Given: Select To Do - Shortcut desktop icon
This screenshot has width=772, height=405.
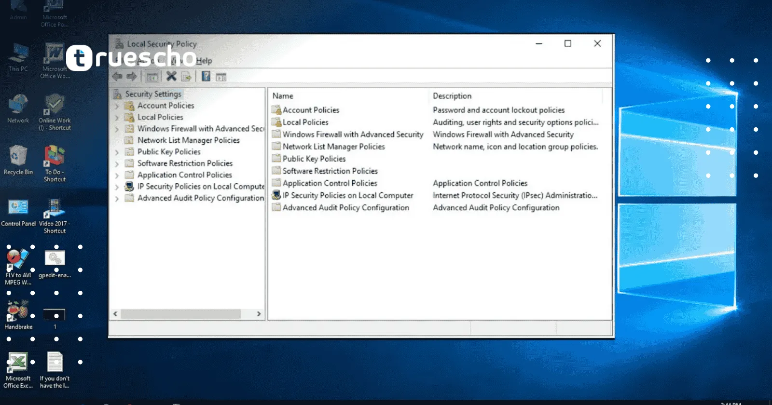Looking at the screenshot, I should click(55, 164).
